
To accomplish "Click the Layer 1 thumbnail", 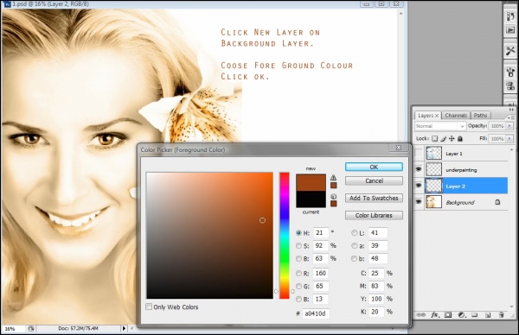I will pos(433,154).
